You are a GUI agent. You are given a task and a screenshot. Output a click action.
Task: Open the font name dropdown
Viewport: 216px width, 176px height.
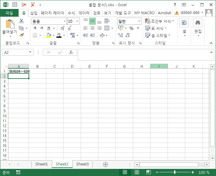tap(65, 21)
